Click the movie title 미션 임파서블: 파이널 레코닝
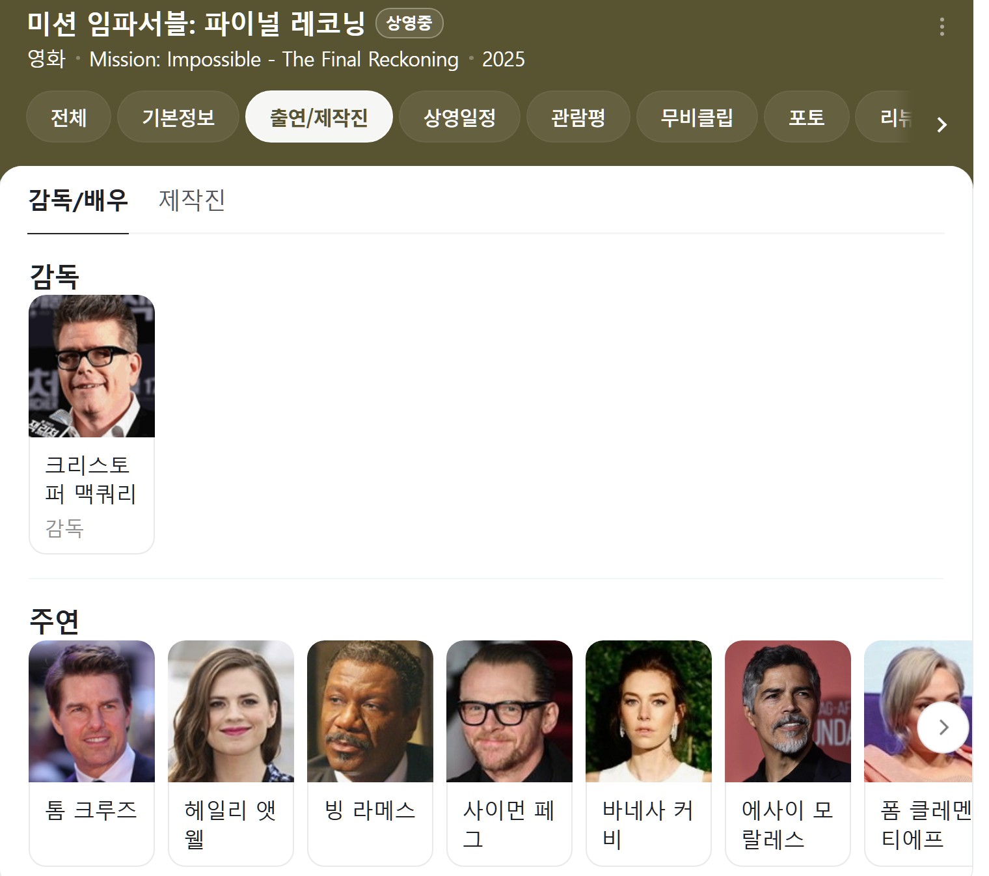This screenshot has width=989, height=876. (x=196, y=24)
